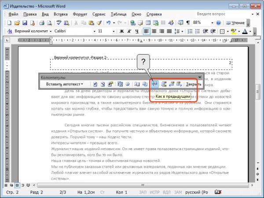The width and height of the screenshot is (264, 198).
Task: Click Insert Page Number icon in Колонтитулы toolbar
Action: tap(95, 84)
